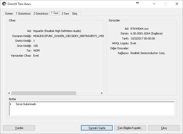Click 'Realtek Semiconductor Corp.' provider text
Viewport: 183px width, 134px height.
tap(148, 53)
